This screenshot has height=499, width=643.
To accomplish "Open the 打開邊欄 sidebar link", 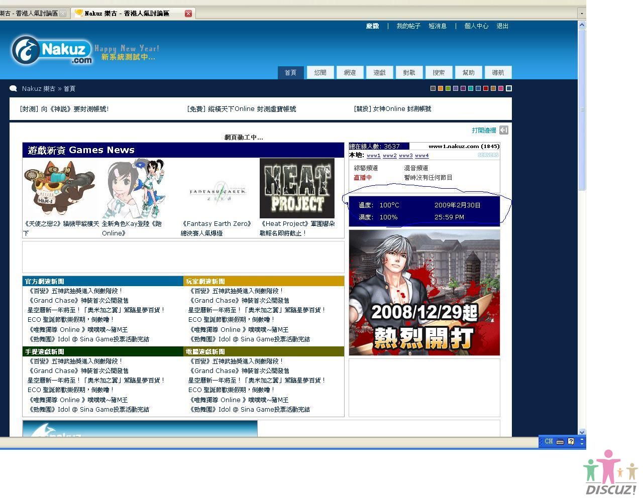I will point(484,131).
